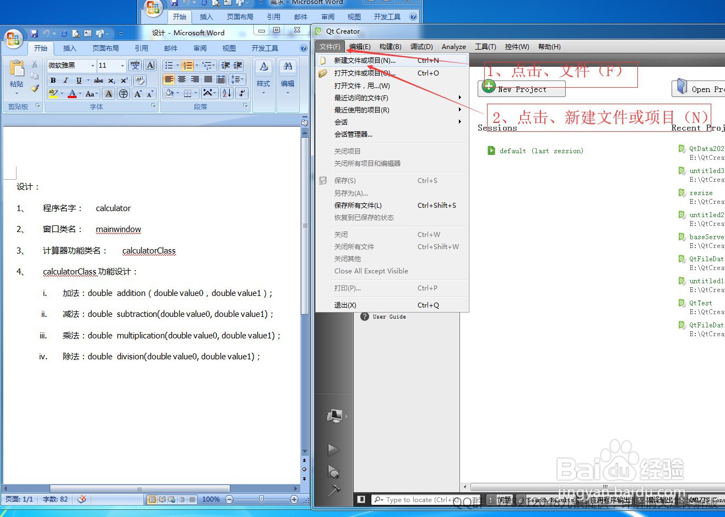Open the 构建(B) menu in Qt Creator
Viewport: 725px width, 517px height.
(x=391, y=47)
